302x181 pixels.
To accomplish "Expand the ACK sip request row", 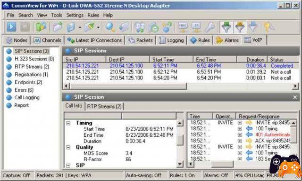I will click(x=240, y=141).
